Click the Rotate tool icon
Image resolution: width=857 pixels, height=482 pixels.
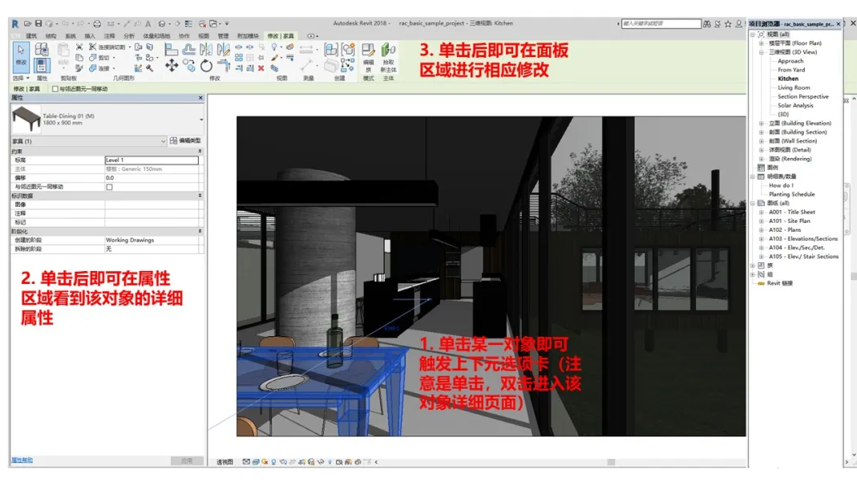[206, 65]
